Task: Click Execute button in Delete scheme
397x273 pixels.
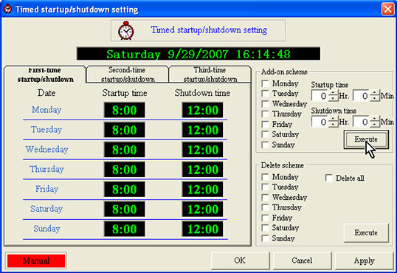Action: [366, 232]
